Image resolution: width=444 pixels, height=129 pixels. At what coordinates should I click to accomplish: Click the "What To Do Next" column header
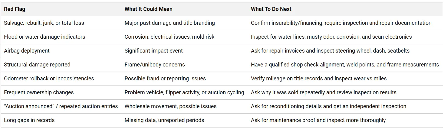(271, 9)
